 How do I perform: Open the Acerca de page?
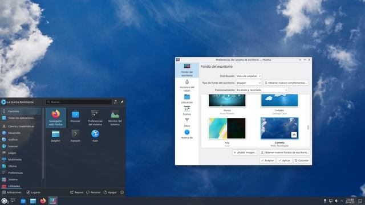point(187,134)
